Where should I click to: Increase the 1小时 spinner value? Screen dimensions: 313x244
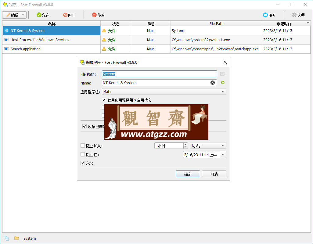coord(186,144)
